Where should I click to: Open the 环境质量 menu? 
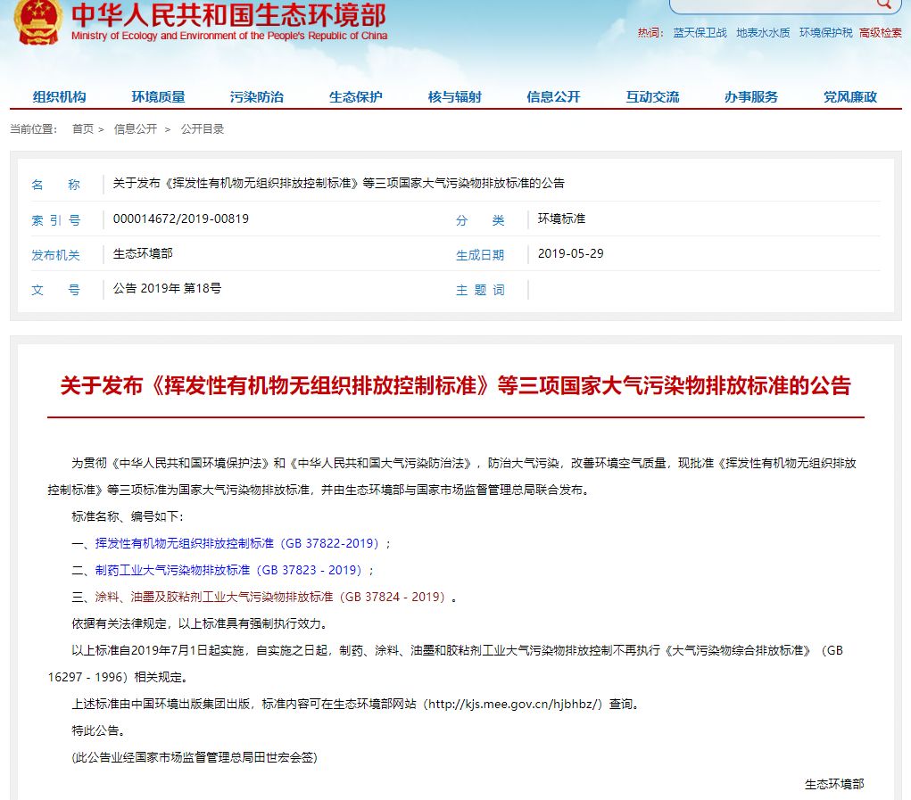pyautogui.click(x=158, y=97)
